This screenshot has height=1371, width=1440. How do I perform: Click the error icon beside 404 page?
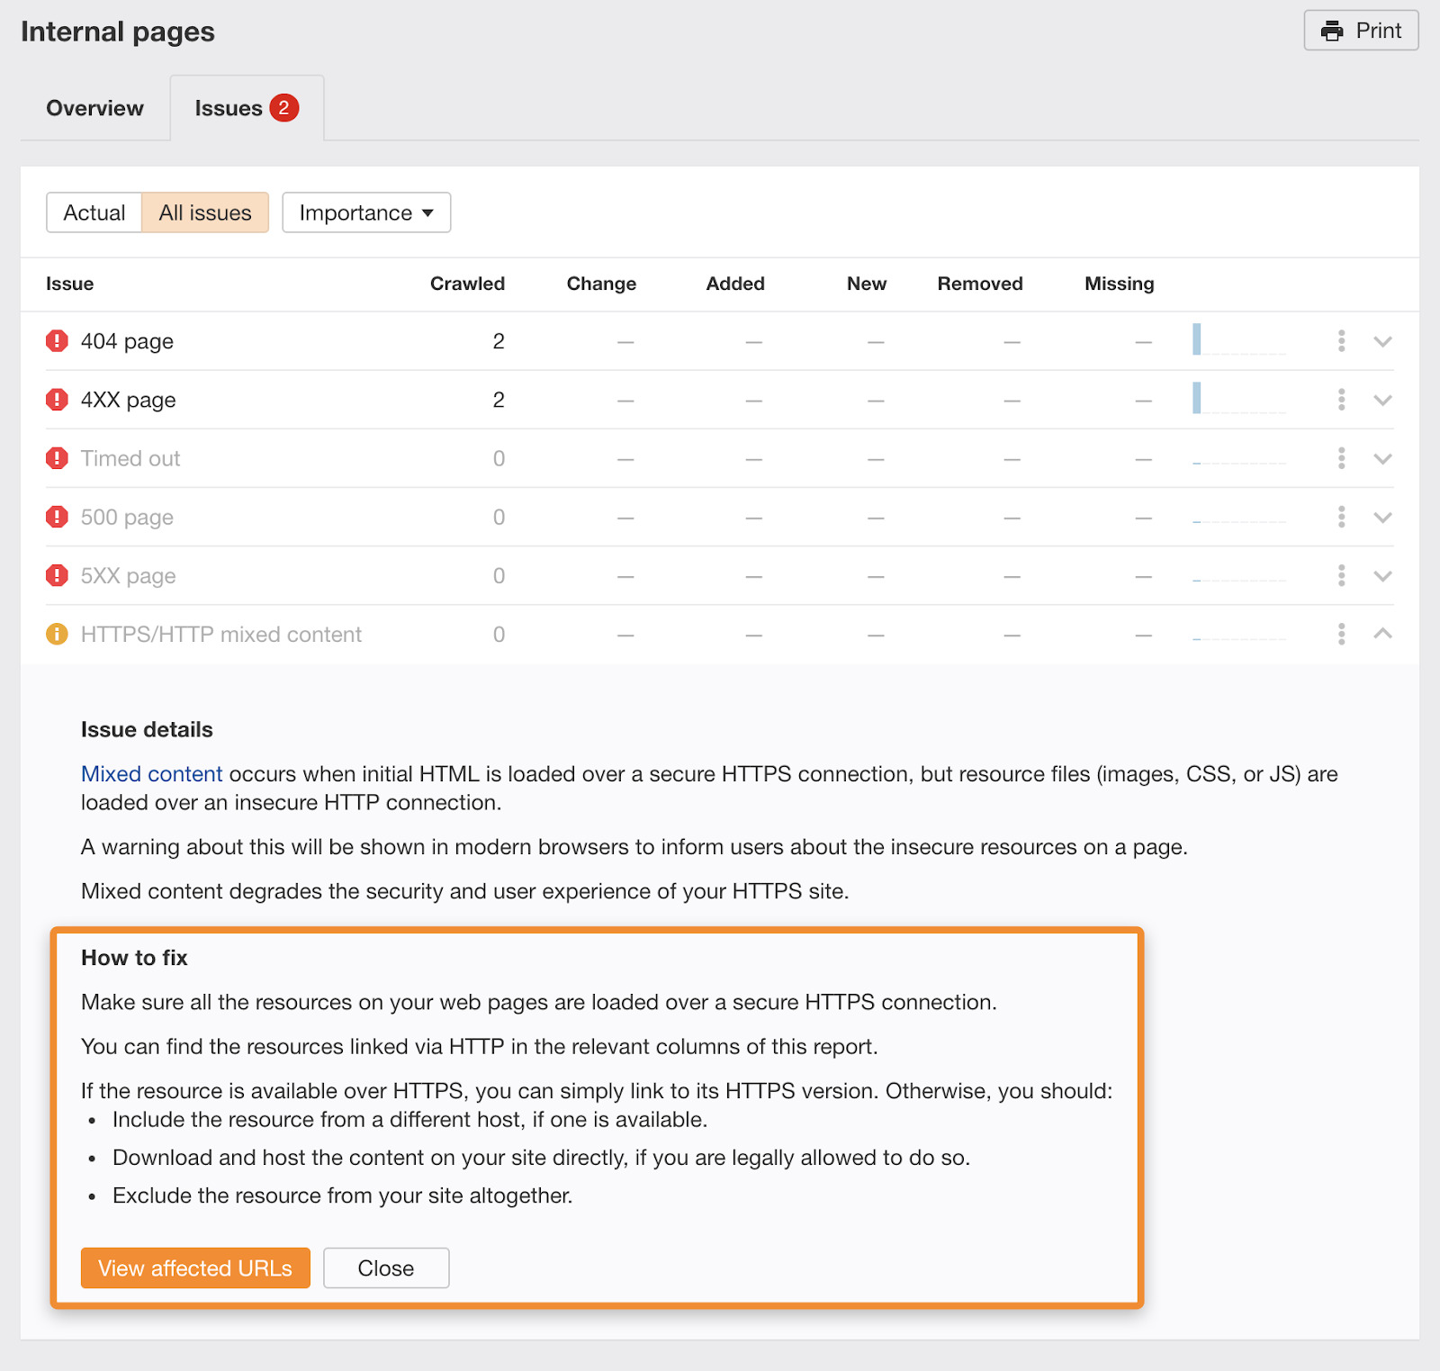(x=56, y=341)
